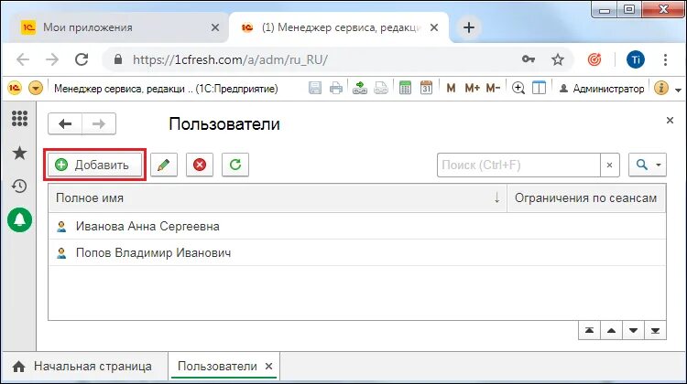Click the M- memory subtract button
This screenshot has width=687, height=384.
click(493, 89)
